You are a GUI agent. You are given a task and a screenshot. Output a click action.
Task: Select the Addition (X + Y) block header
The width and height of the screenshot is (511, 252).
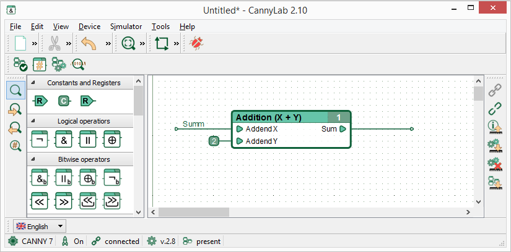click(291, 117)
